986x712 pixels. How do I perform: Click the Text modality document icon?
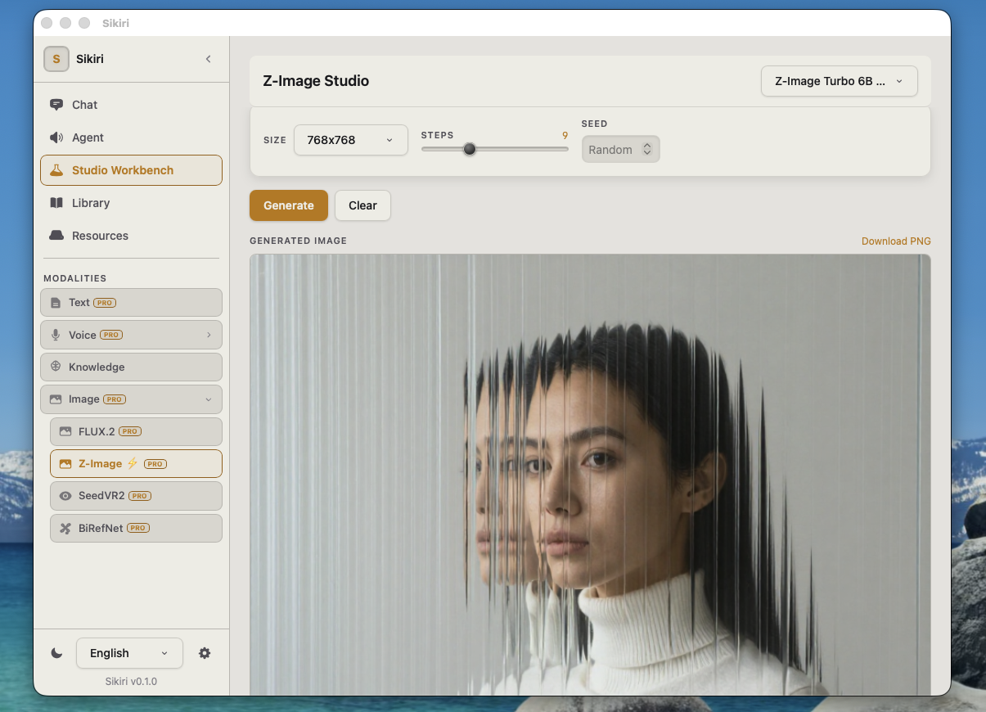click(x=56, y=303)
